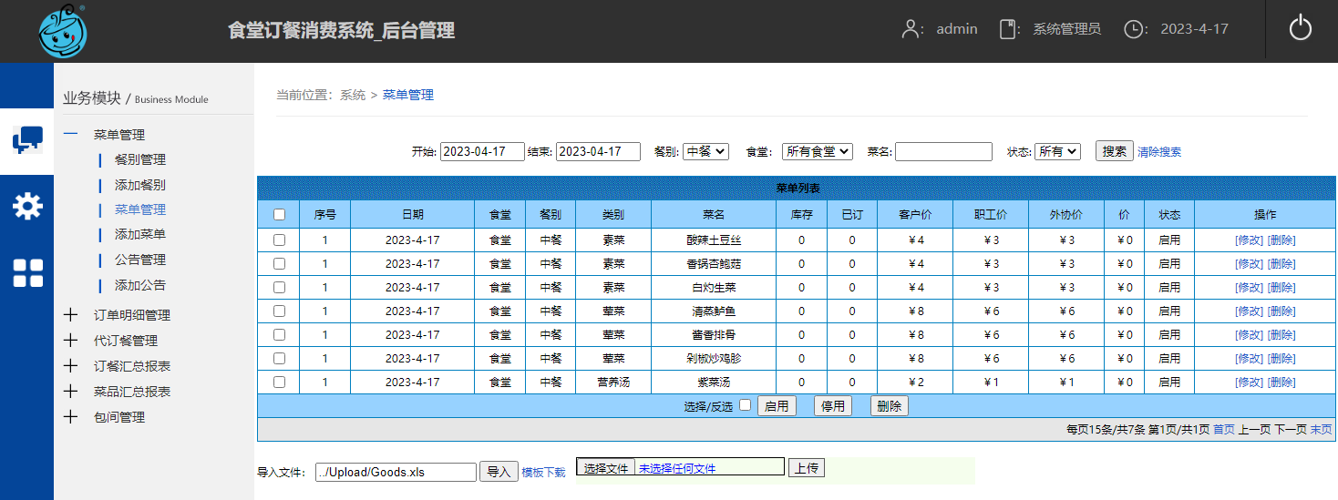Select 菜单管理 submenu item
The image size is (1338, 500).
[140, 209]
